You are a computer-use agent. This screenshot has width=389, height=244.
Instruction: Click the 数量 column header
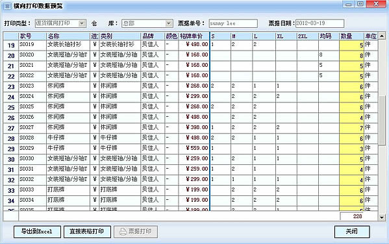(x=351, y=36)
